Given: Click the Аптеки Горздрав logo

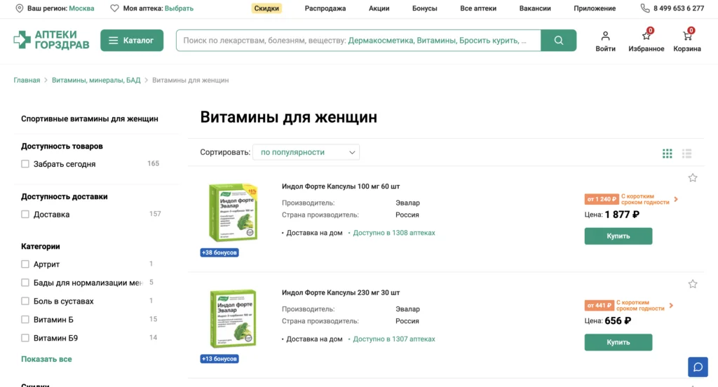Looking at the screenshot, I should click(x=51, y=40).
